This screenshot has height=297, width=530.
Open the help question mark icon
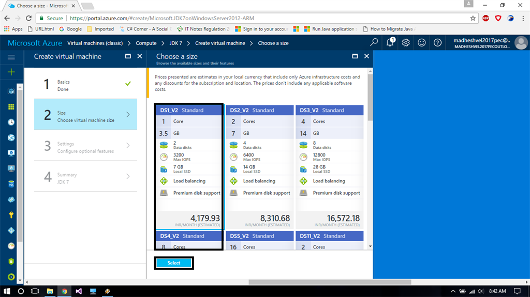click(x=437, y=42)
